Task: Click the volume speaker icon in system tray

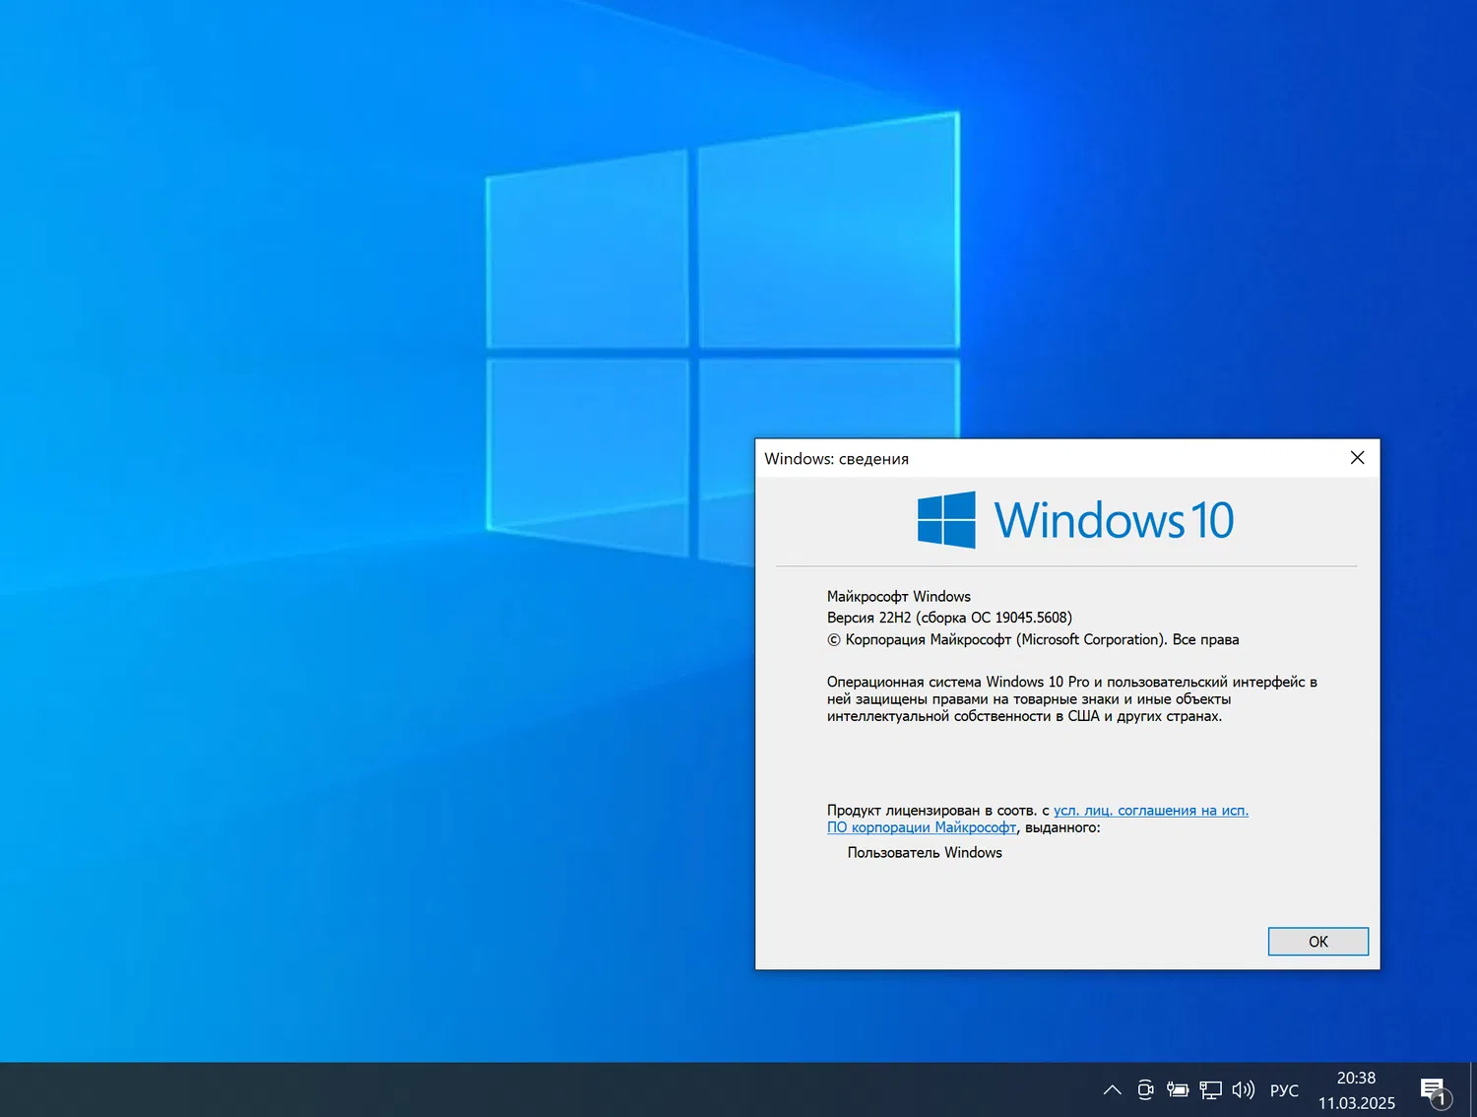Action: coord(1243,1089)
